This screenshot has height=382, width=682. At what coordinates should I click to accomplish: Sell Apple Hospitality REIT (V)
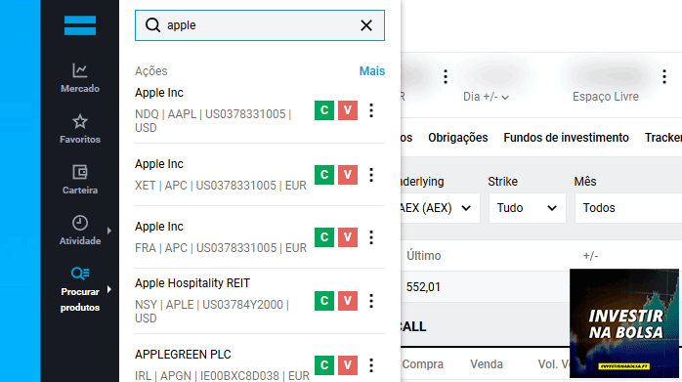pyautogui.click(x=348, y=301)
